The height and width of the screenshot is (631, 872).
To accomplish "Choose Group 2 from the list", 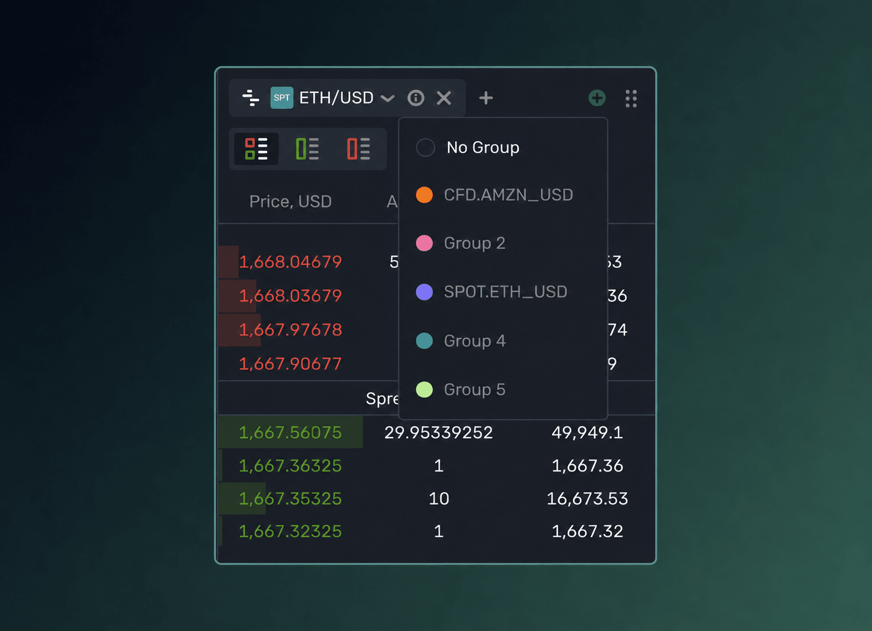I will (x=503, y=243).
